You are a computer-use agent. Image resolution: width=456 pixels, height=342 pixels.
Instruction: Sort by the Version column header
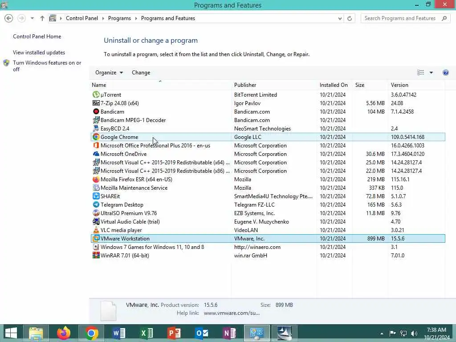[x=416, y=85]
